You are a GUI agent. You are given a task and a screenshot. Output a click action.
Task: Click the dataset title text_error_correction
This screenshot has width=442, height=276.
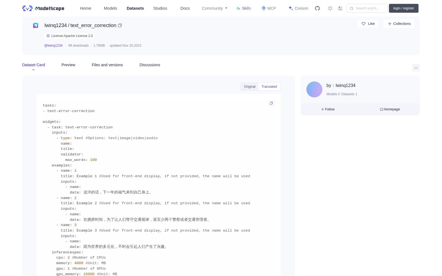click(93, 25)
